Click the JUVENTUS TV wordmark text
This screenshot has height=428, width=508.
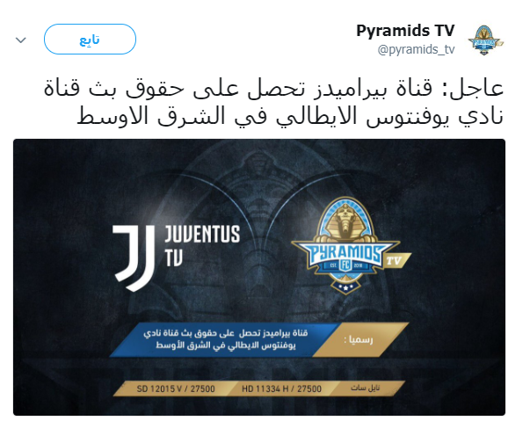click(202, 246)
